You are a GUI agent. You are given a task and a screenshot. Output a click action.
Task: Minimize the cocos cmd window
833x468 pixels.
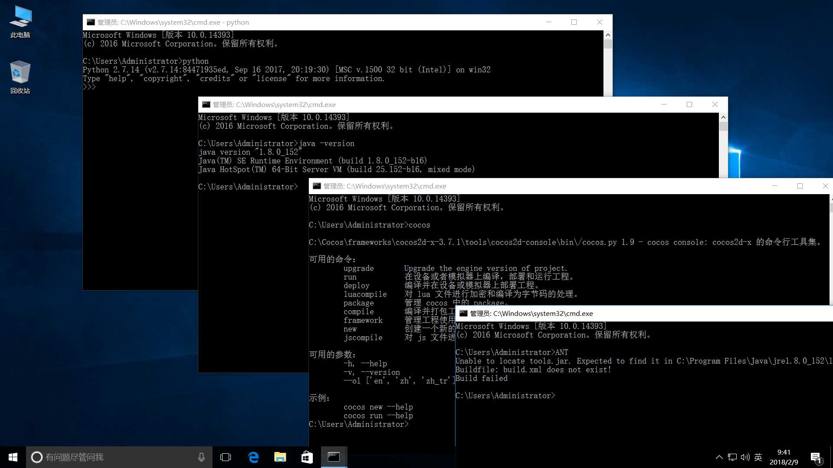tap(775, 186)
